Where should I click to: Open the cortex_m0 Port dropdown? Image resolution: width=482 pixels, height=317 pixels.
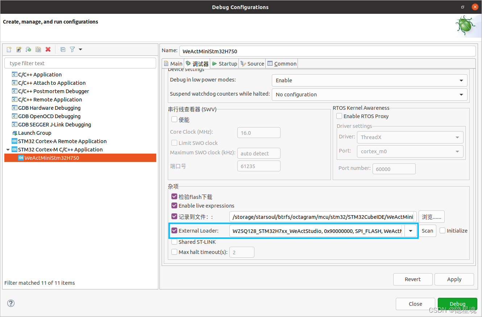pyautogui.click(x=410, y=151)
